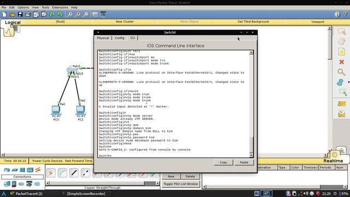The width and height of the screenshot is (350, 197).
Task: Switch to the Realtime mode tab
Action: point(333,161)
